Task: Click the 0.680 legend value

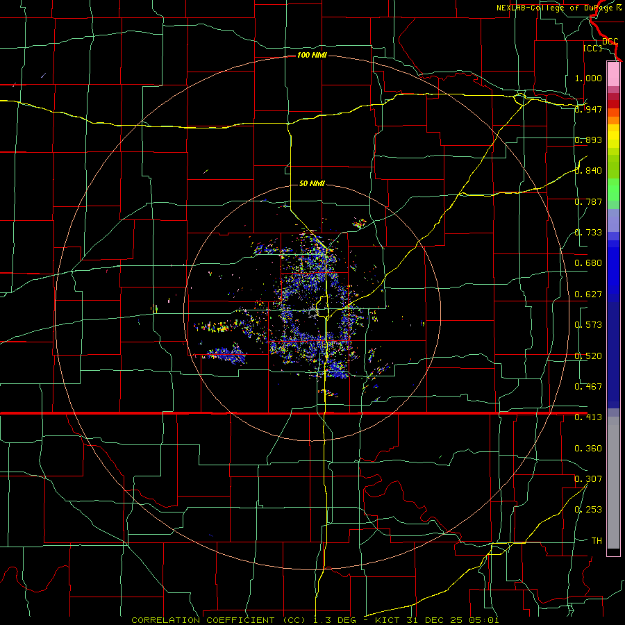Action: pyautogui.click(x=588, y=263)
